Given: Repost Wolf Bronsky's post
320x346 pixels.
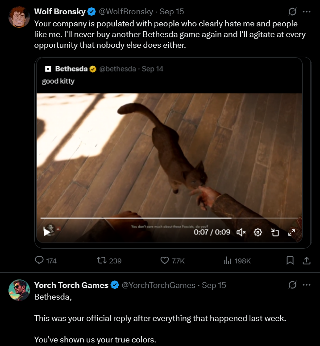Looking at the screenshot, I should pyautogui.click(x=102, y=260).
